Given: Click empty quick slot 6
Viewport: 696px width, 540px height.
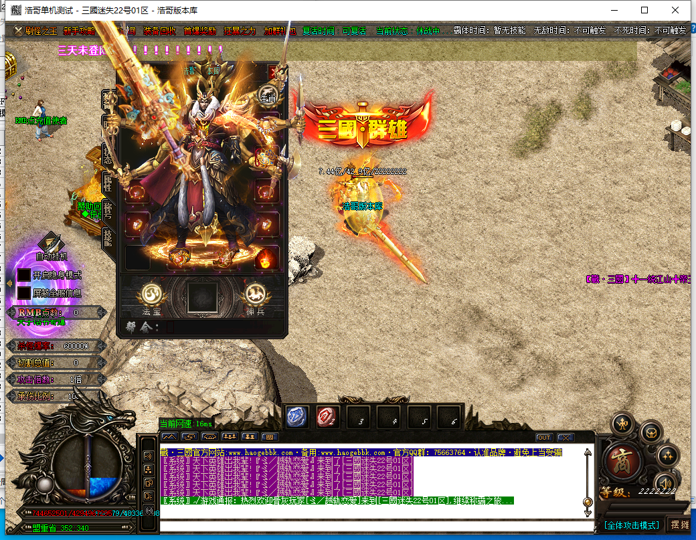Looking at the screenshot, I should [x=450, y=417].
